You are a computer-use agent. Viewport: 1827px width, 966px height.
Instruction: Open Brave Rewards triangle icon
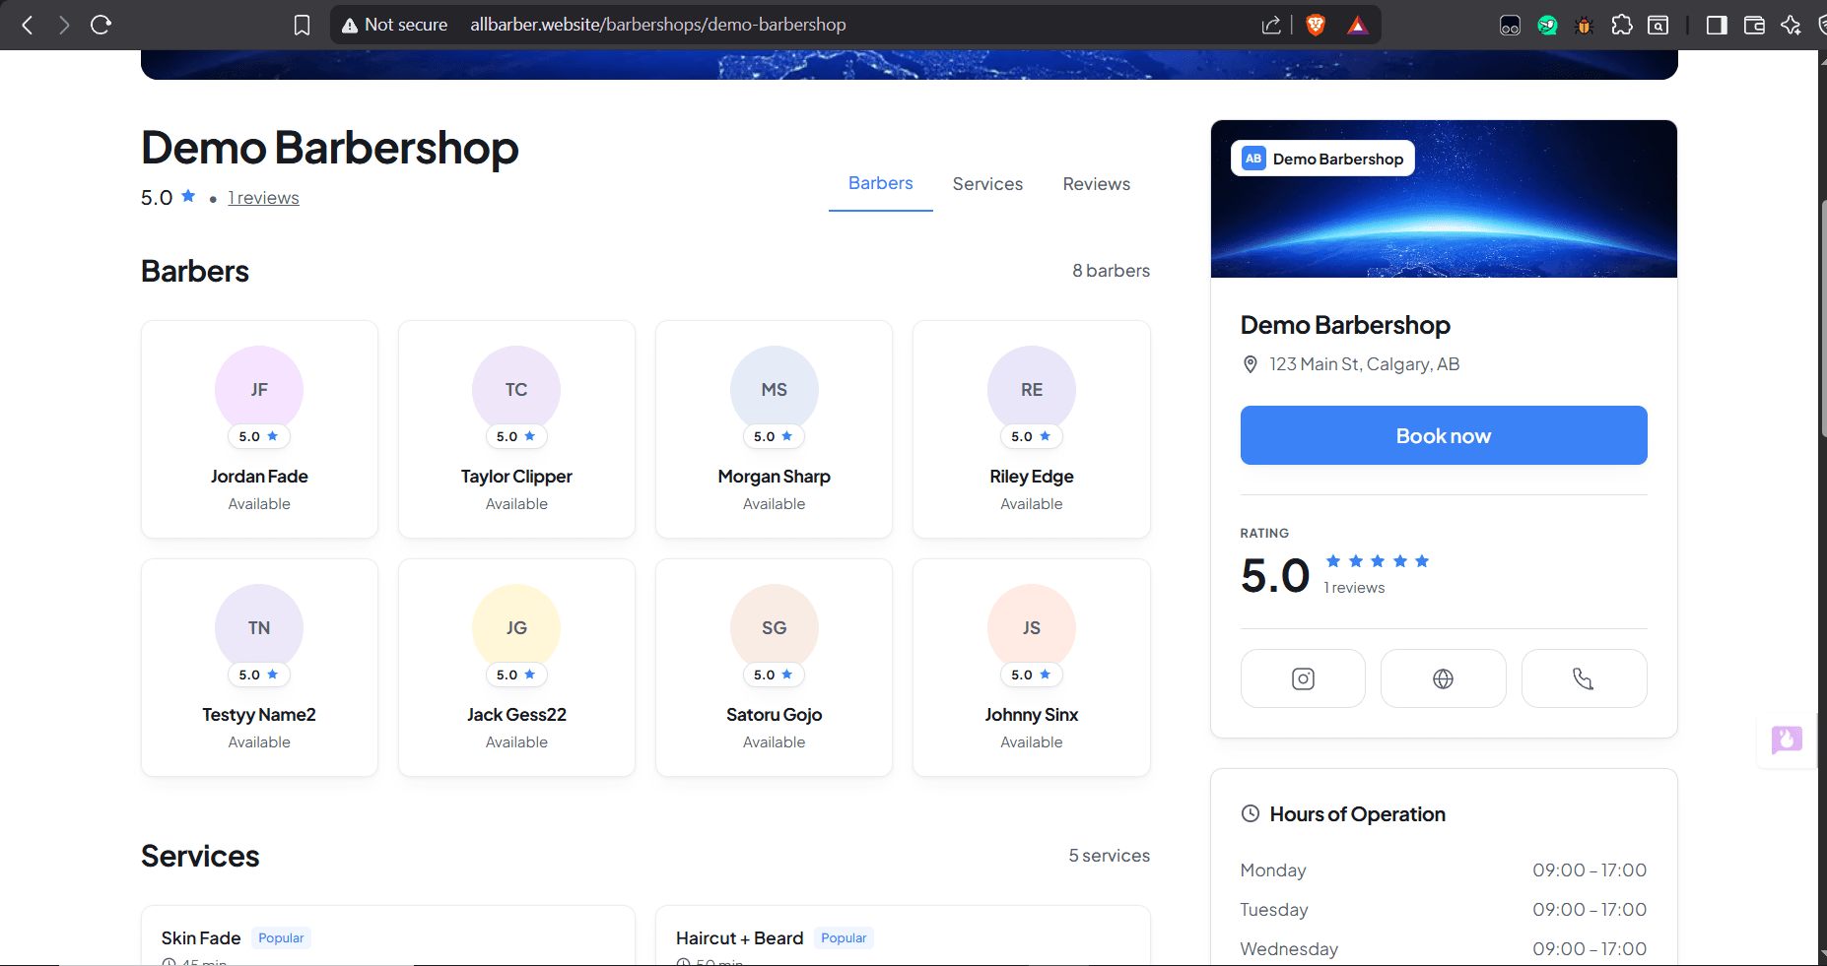[x=1358, y=25]
